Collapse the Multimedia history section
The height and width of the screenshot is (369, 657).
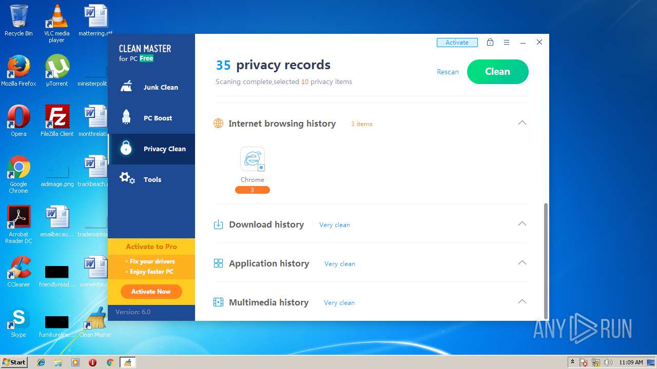click(522, 302)
